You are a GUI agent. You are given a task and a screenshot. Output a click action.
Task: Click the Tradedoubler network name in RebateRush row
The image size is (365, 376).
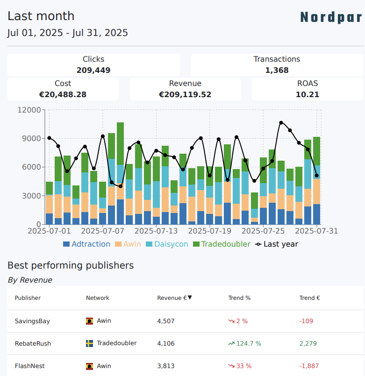click(x=117, y=343)
